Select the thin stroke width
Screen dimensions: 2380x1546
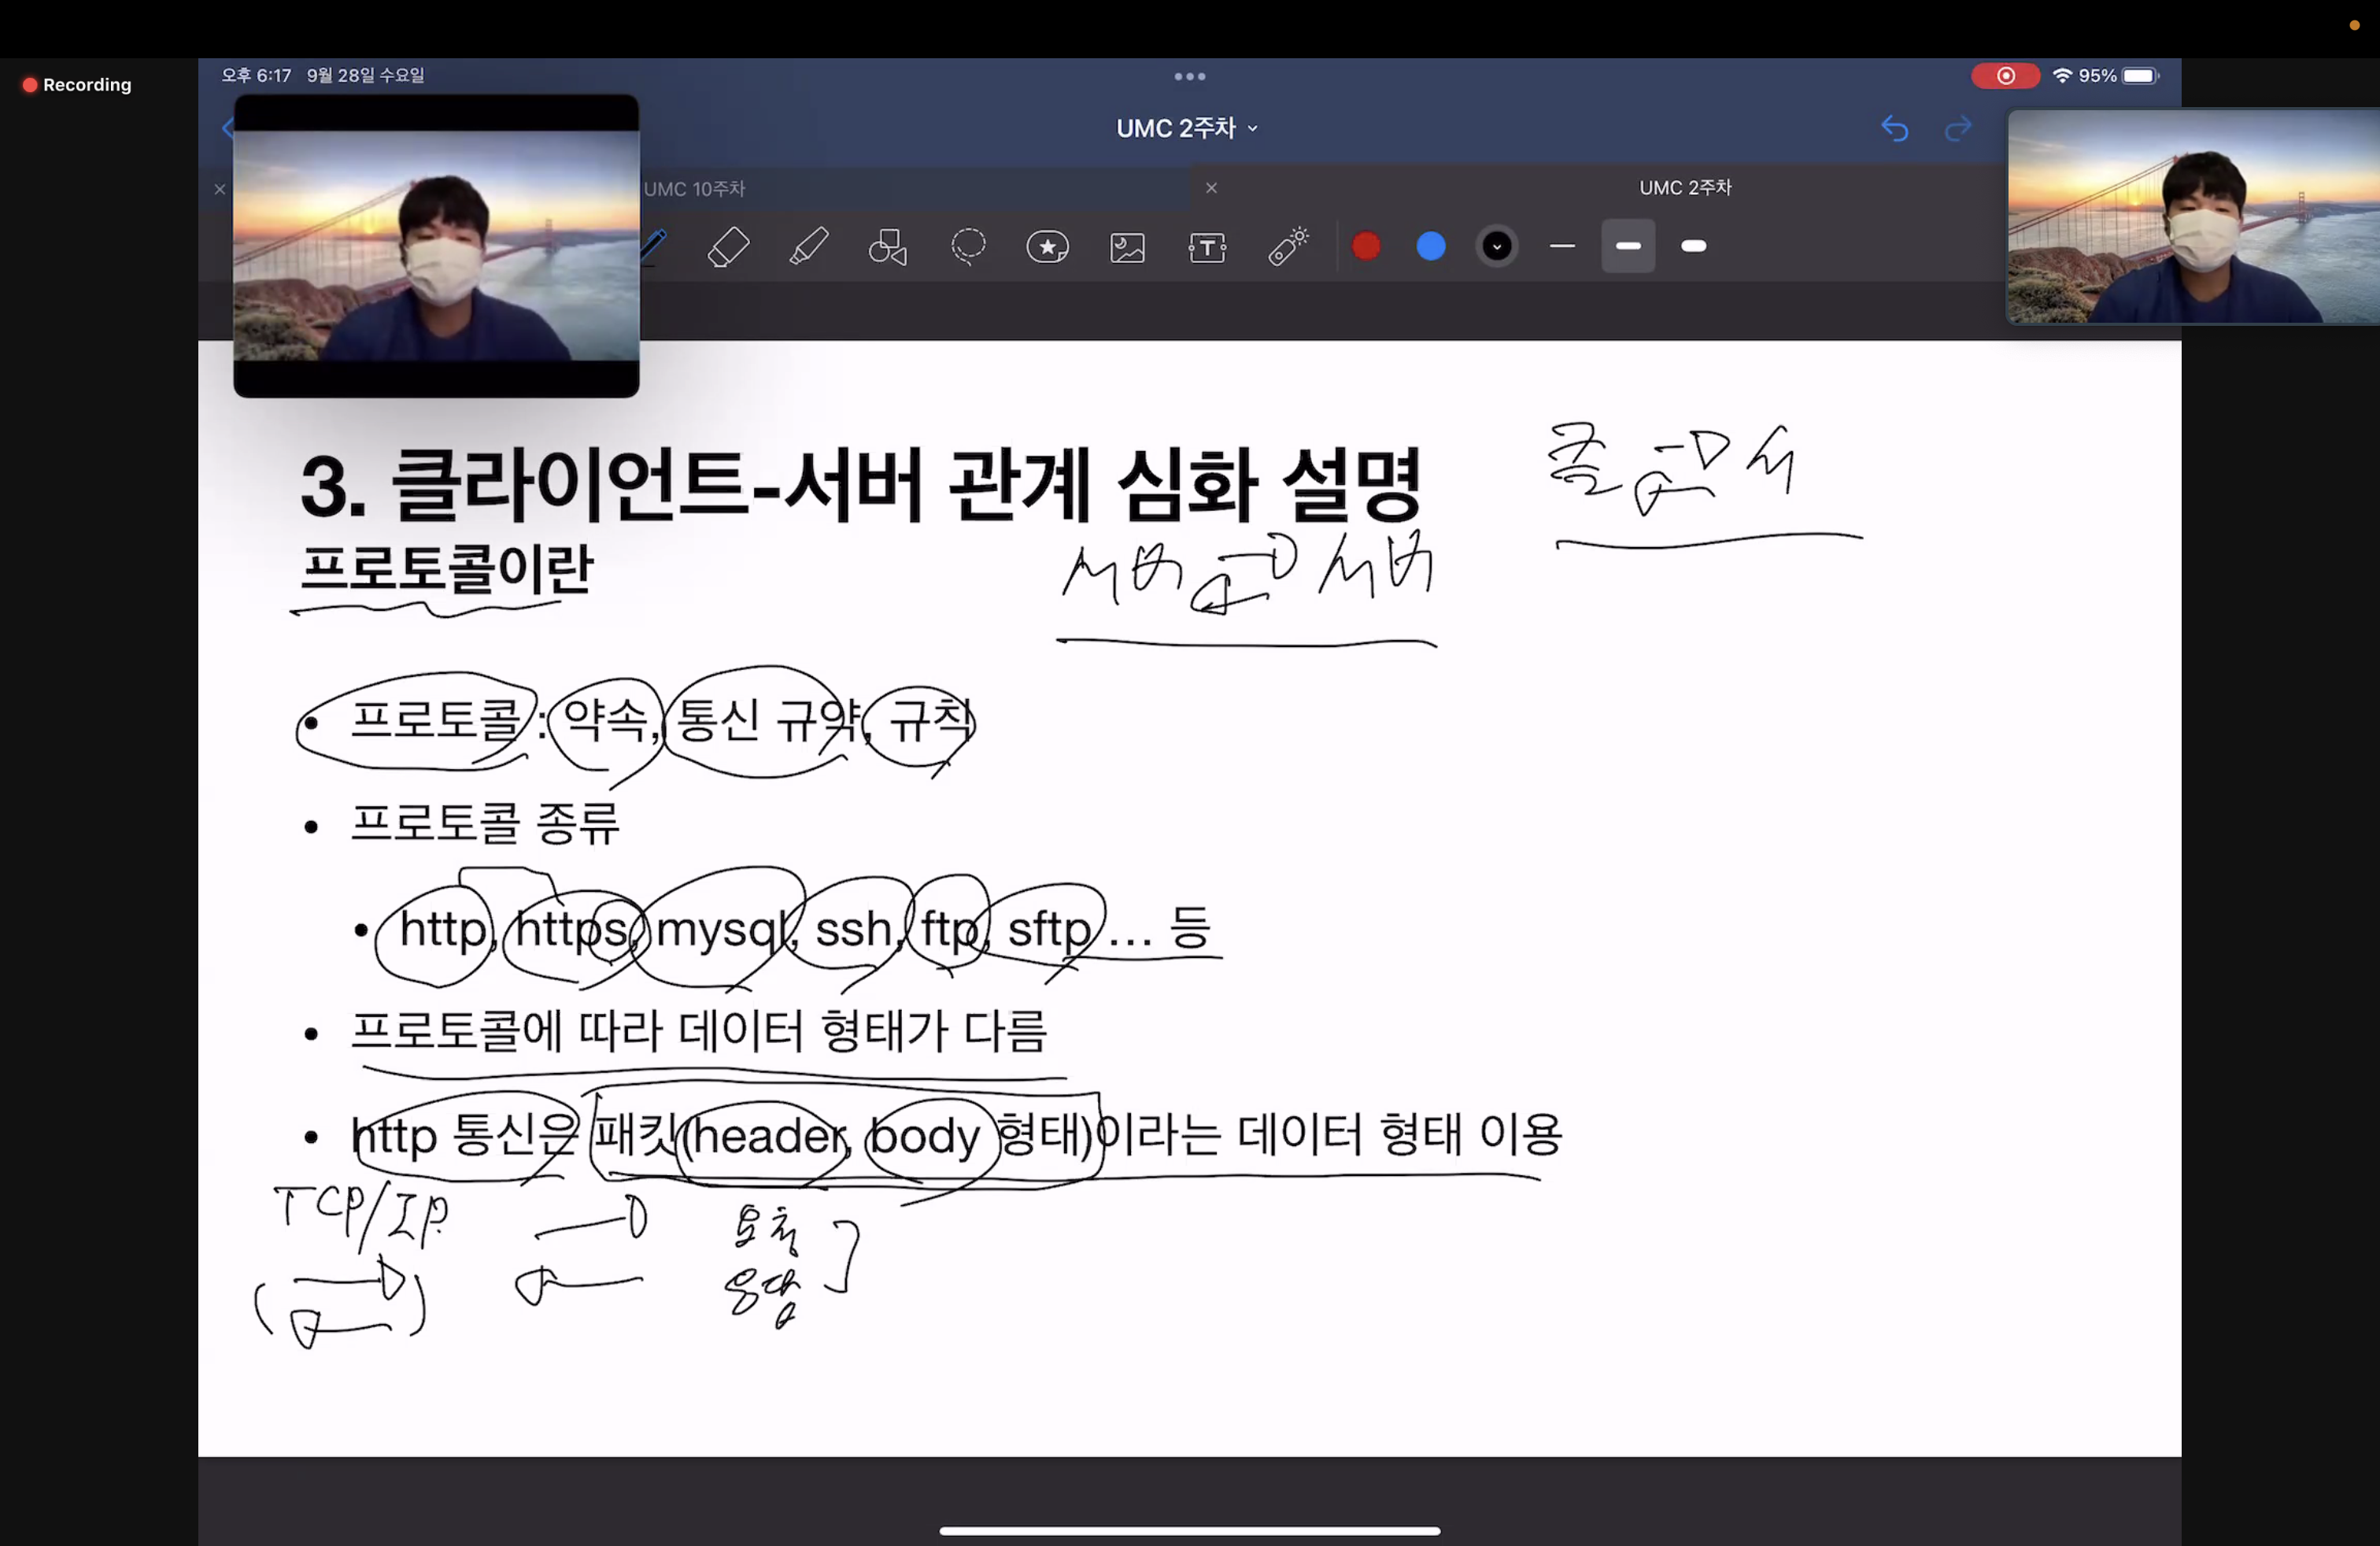(x=1562, y=246)
